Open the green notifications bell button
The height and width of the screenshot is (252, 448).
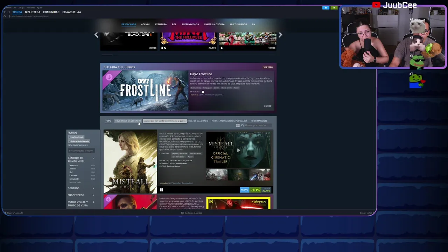334,8
